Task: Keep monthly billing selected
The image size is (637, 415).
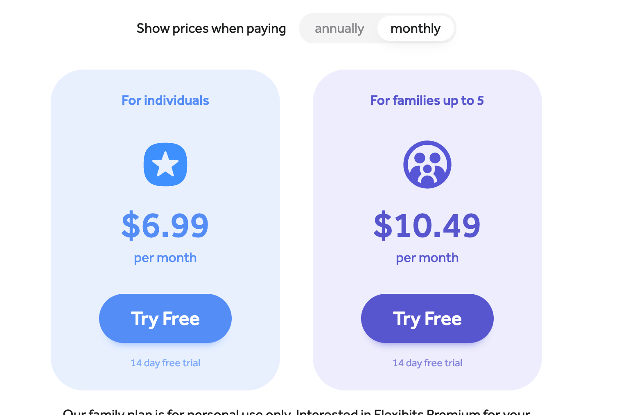Action: pyautogui.click(x=416, y=28)
